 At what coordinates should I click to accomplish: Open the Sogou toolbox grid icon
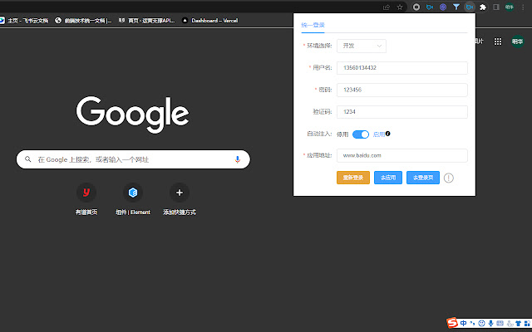[x=527, y=323]
